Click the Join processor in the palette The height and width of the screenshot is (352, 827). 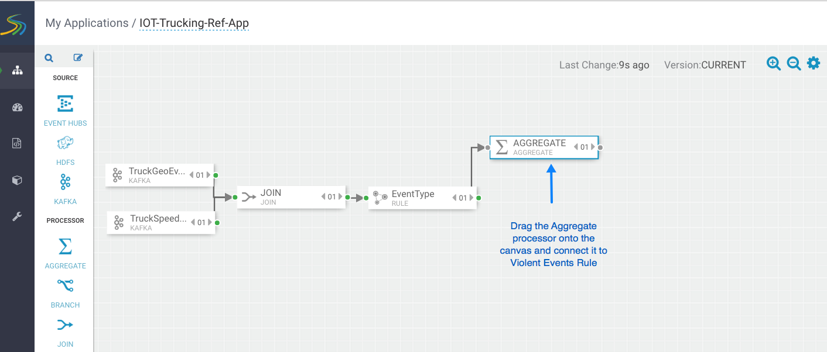pos(65,325)
